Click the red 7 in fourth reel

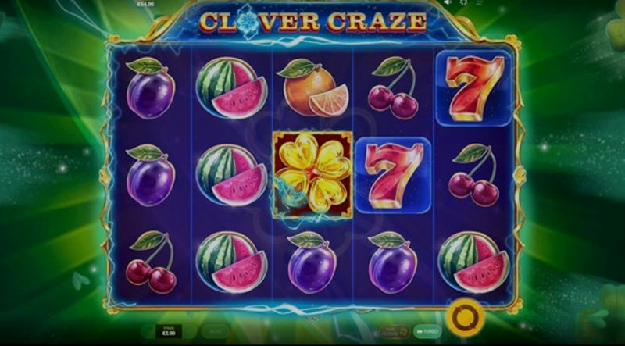393,176
